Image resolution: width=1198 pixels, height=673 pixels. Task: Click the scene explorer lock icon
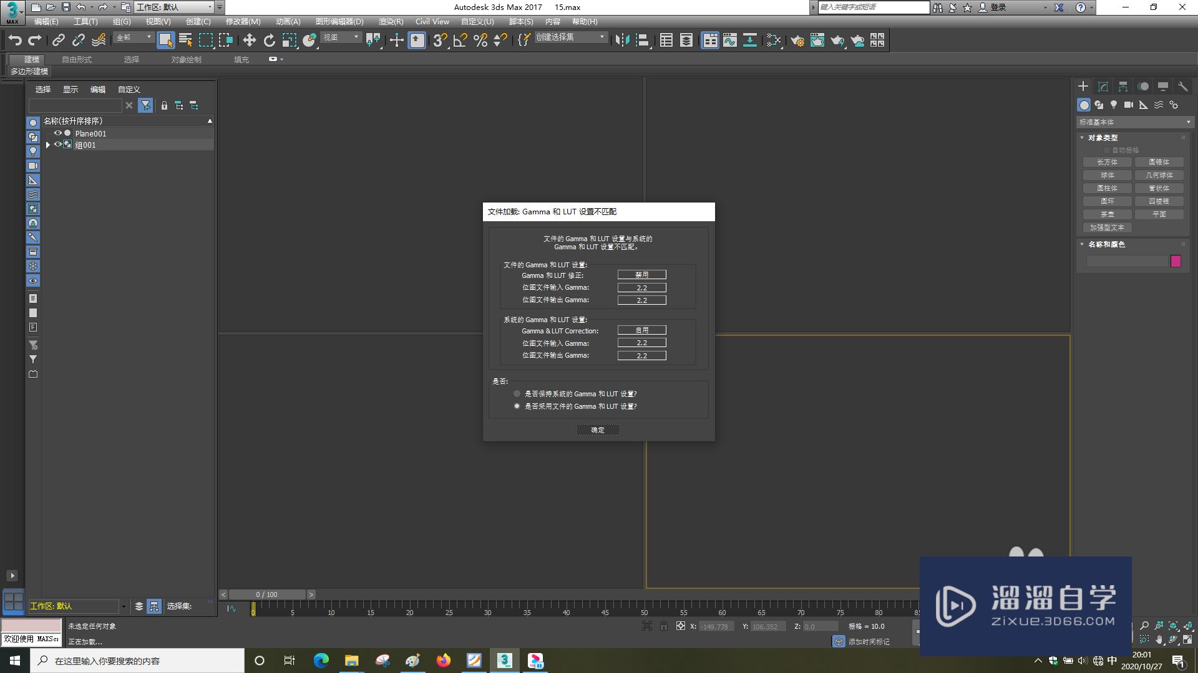pos(164,105)
